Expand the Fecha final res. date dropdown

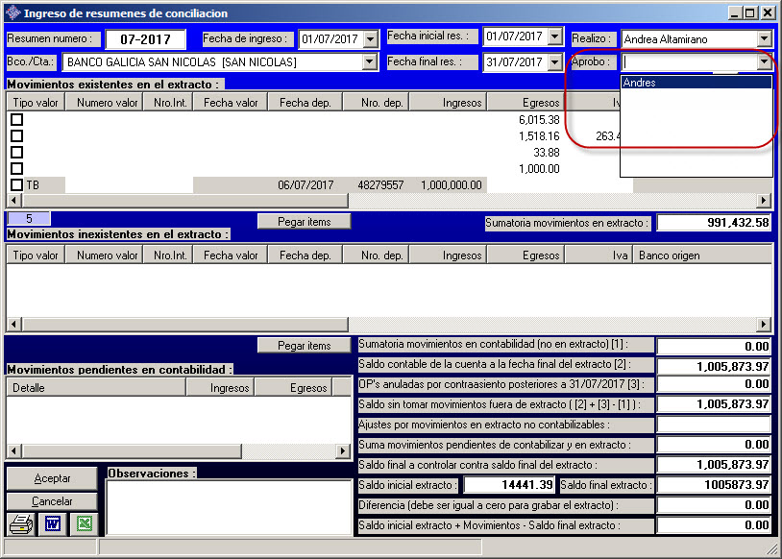[x=554, y=62]
